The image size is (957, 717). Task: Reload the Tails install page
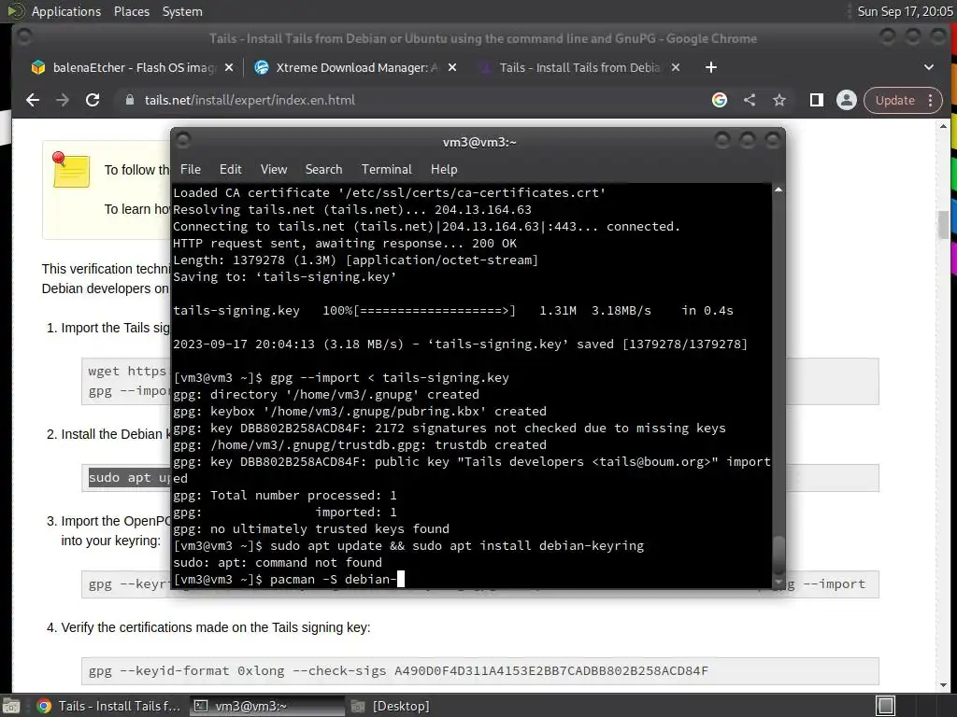pos(93,100)
